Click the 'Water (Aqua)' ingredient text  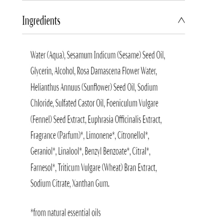(47, 55)
